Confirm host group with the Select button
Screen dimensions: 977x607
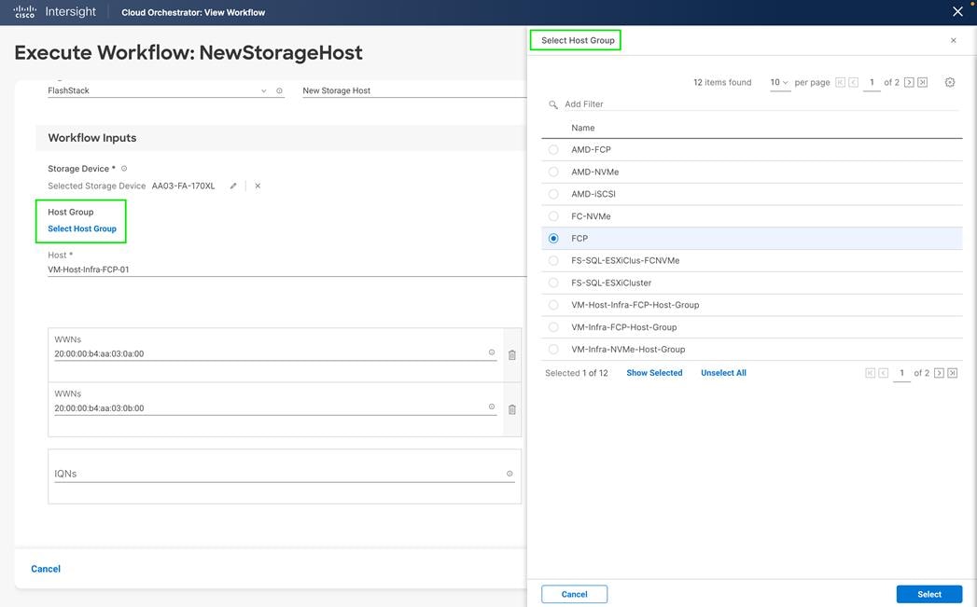pos(928,593)
